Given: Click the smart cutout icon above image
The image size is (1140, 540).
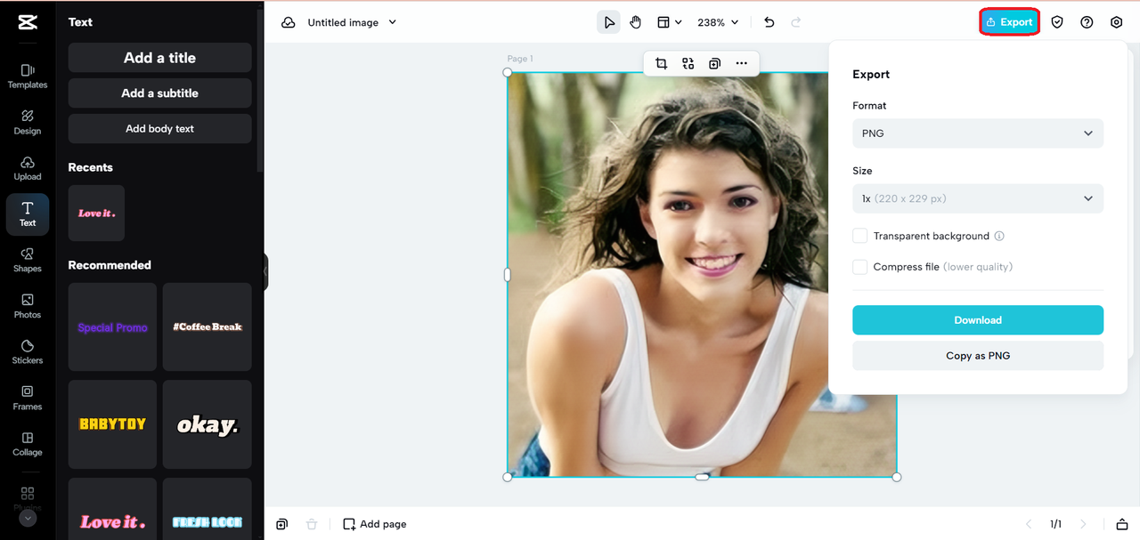Looking at the screenshot, I should coord(688,63).
